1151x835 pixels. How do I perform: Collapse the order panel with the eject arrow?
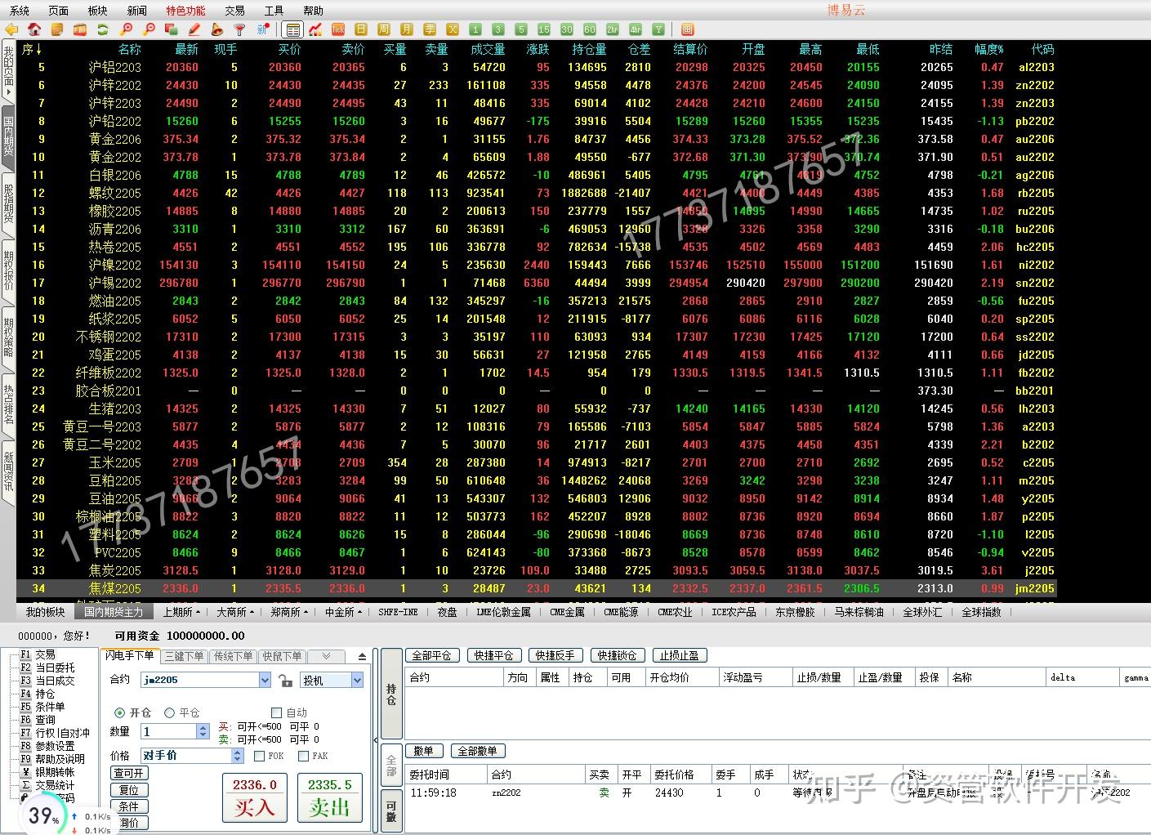362,656
